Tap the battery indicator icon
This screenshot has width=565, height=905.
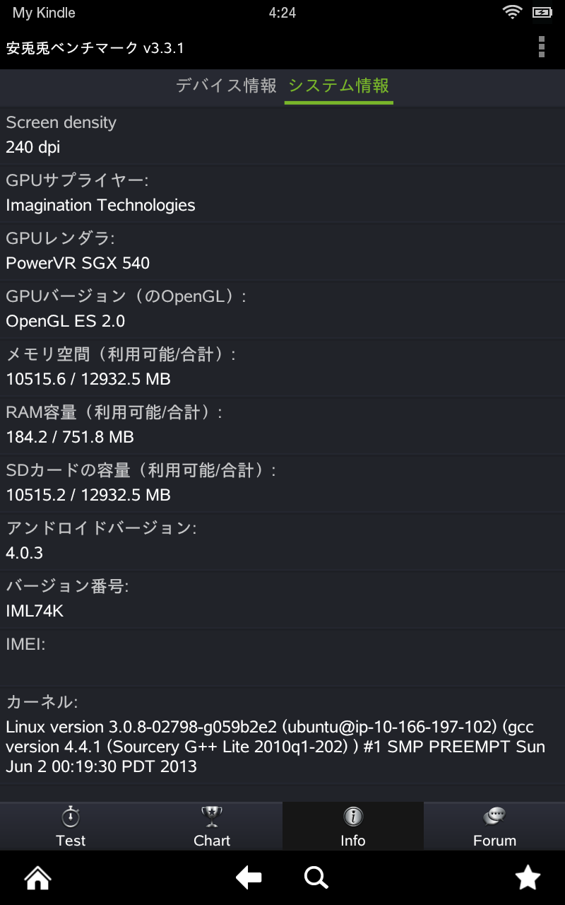[x=542, y=13]
